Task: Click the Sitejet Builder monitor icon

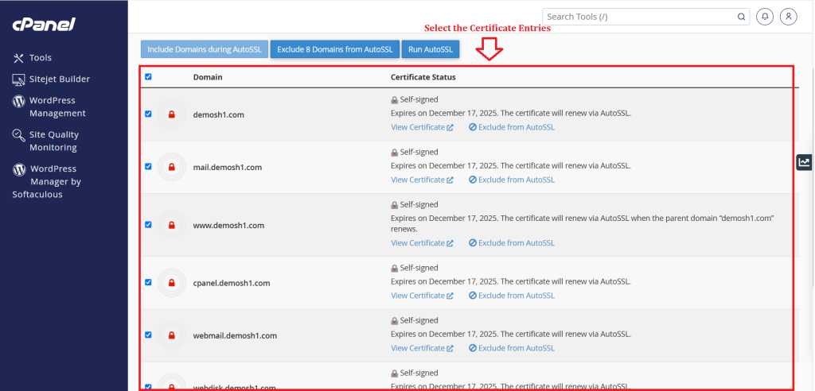Action: pos(19,80)
